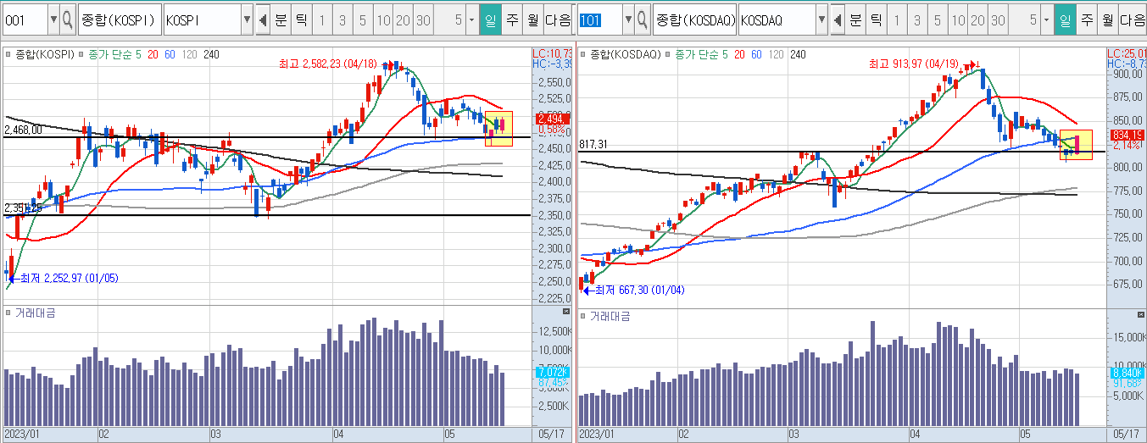Screen dimensions: 1147x443
Task: Select 일 (daily) interval on KOSDAQ chart
Action: point(1066,19)
